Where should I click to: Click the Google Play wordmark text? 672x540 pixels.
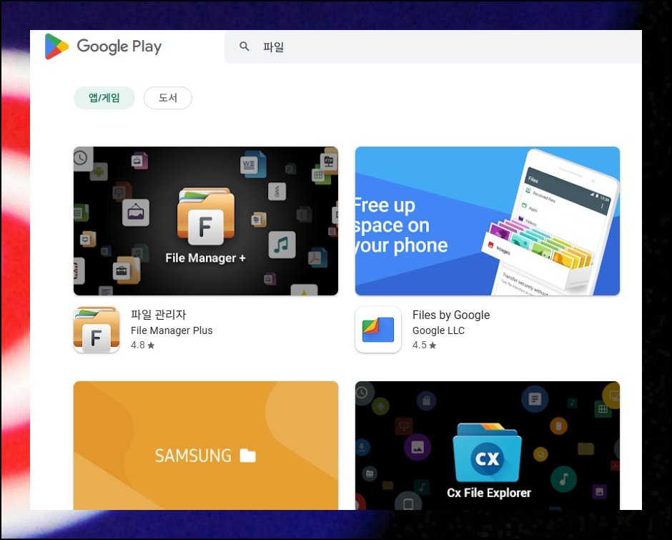[119, 46]
